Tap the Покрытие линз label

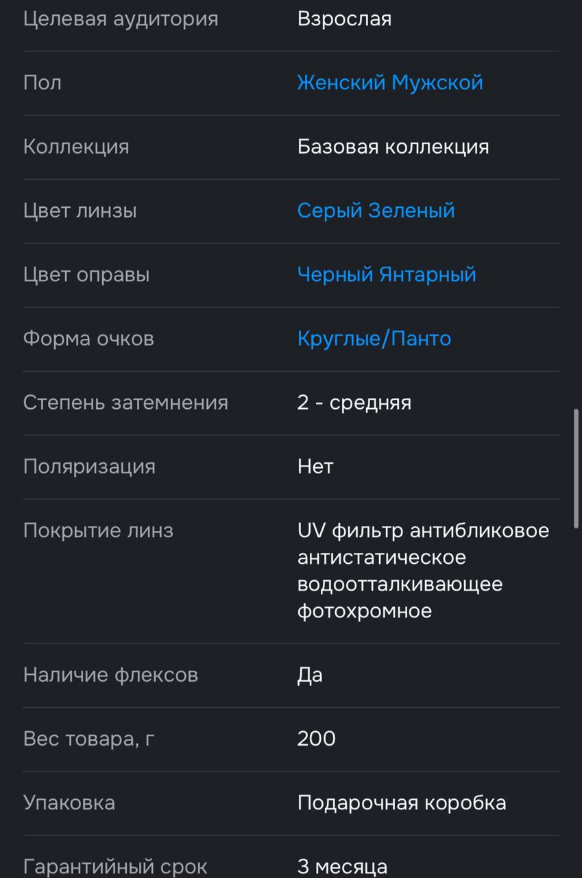pos(98,531)
